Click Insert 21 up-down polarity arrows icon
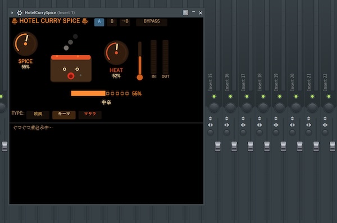Image resolution: width=337 pixels, height=223 pixels. point(308,119)
